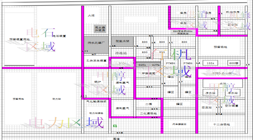Screen dimensions: 253x140
Task: Click the 乙炔发生装置 block
Action: 96,61
